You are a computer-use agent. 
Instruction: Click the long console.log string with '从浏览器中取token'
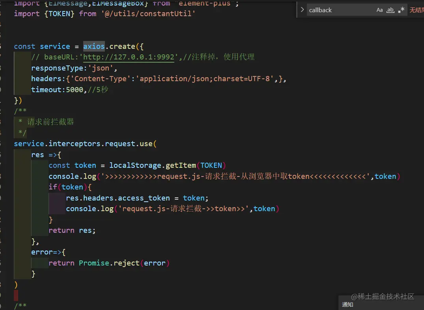[235, 176]
